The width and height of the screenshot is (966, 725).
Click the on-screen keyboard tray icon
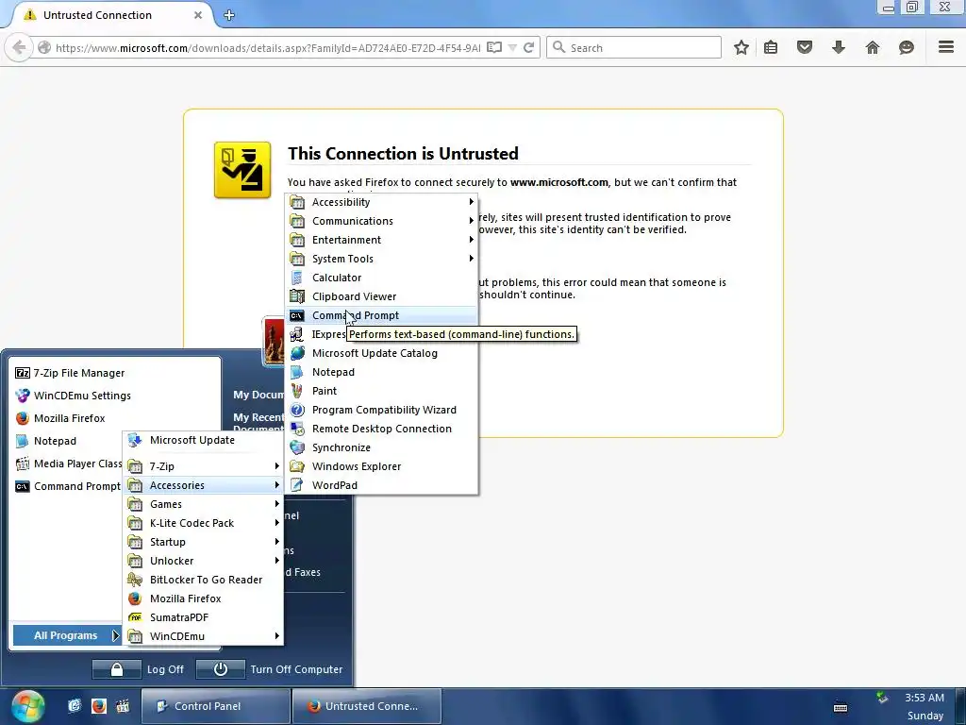coord(841,707)
